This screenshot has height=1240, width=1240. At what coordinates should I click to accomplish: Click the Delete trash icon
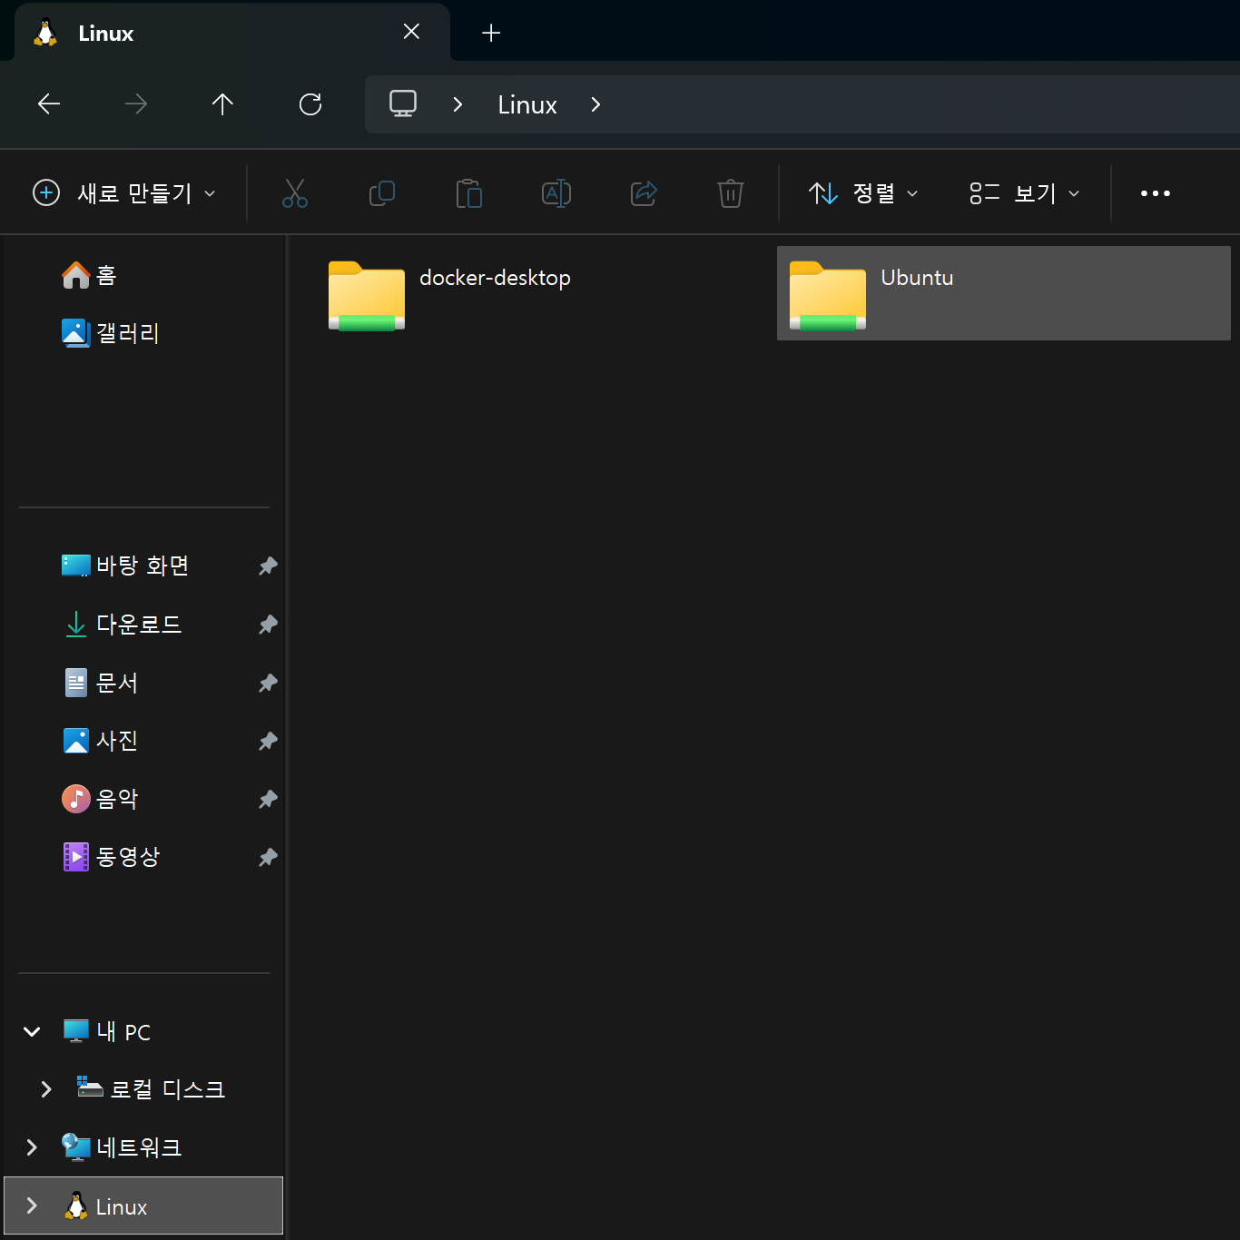[x=731, y=193]
